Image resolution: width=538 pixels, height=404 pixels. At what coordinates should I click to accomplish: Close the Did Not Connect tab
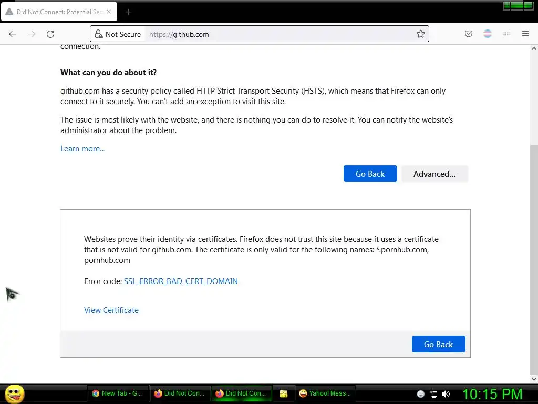tap(109, 12)
